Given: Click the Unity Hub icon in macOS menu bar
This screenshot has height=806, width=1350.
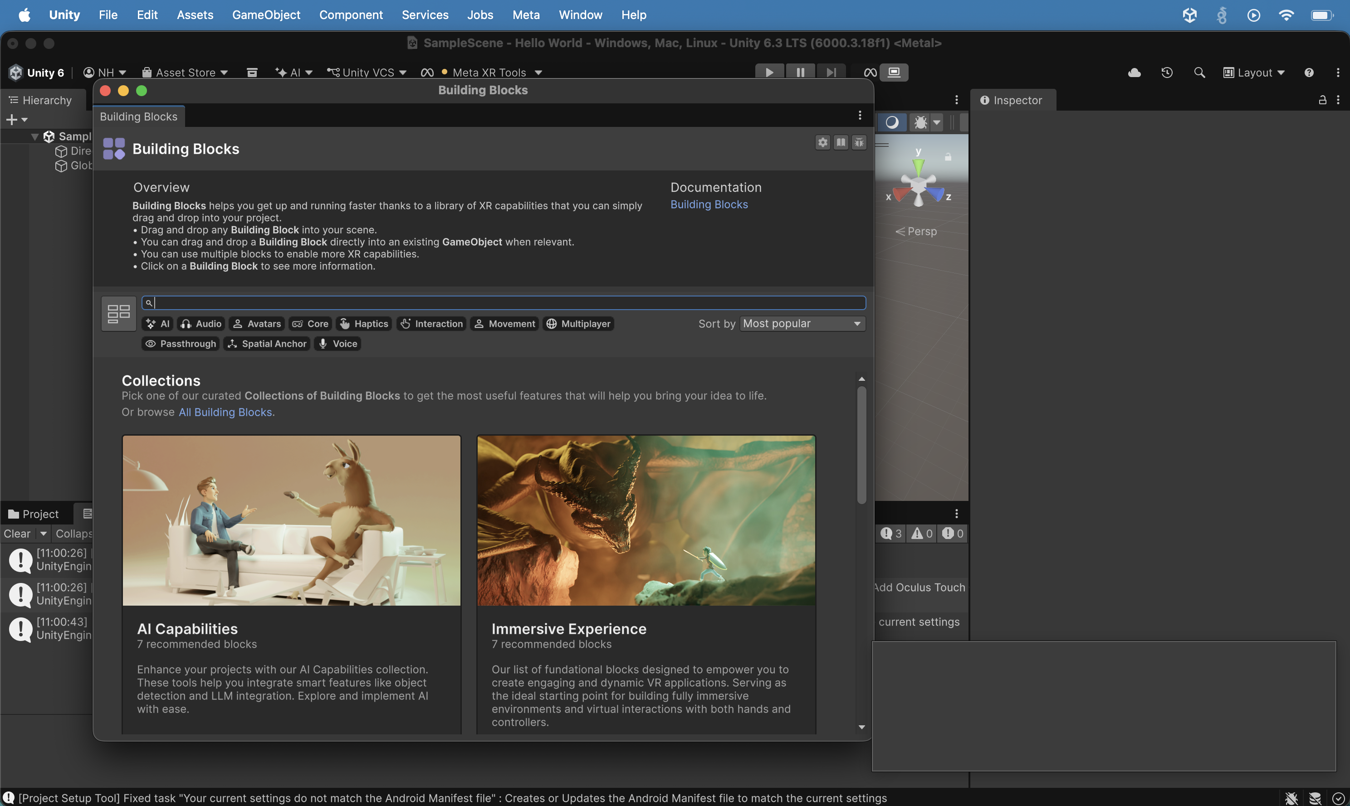Looking at the screenshot, I should tap(1190, 15).
